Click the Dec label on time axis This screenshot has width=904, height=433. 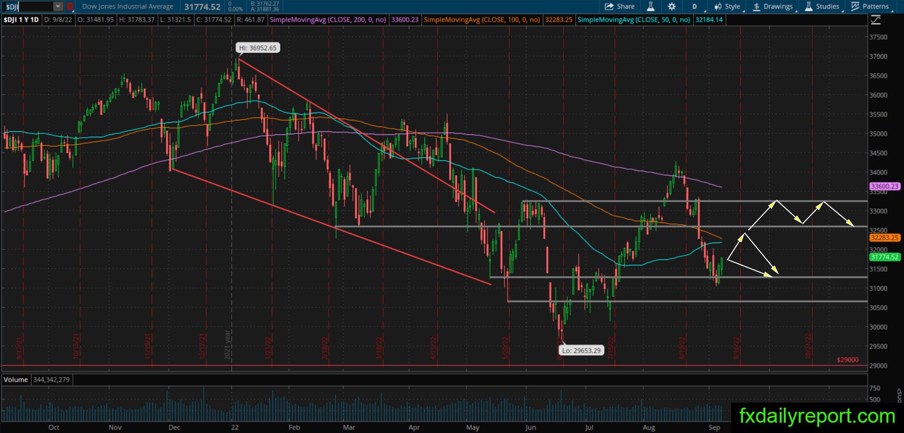pyautogui.click(x=174, y=427)
